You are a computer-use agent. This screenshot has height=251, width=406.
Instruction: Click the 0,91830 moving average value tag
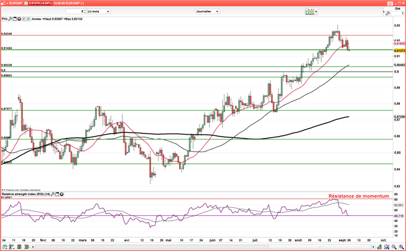(399, 44)
